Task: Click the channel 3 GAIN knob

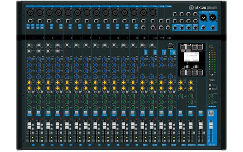Action: pyautogui.click(x=48, y=45)
